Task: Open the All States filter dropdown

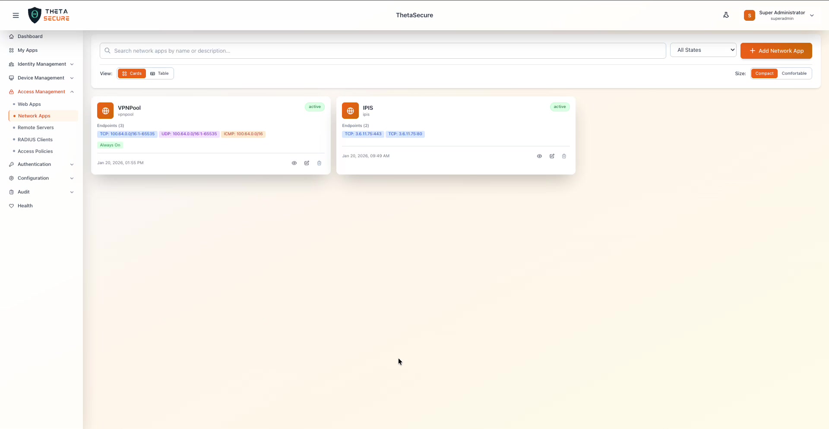Action: [x=703, y=50]
